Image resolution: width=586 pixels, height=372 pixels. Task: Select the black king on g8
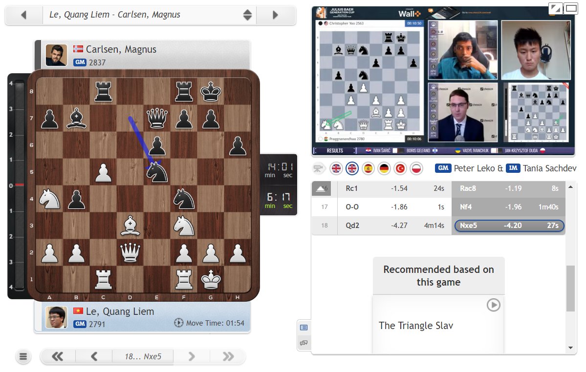tap(211, 91)
